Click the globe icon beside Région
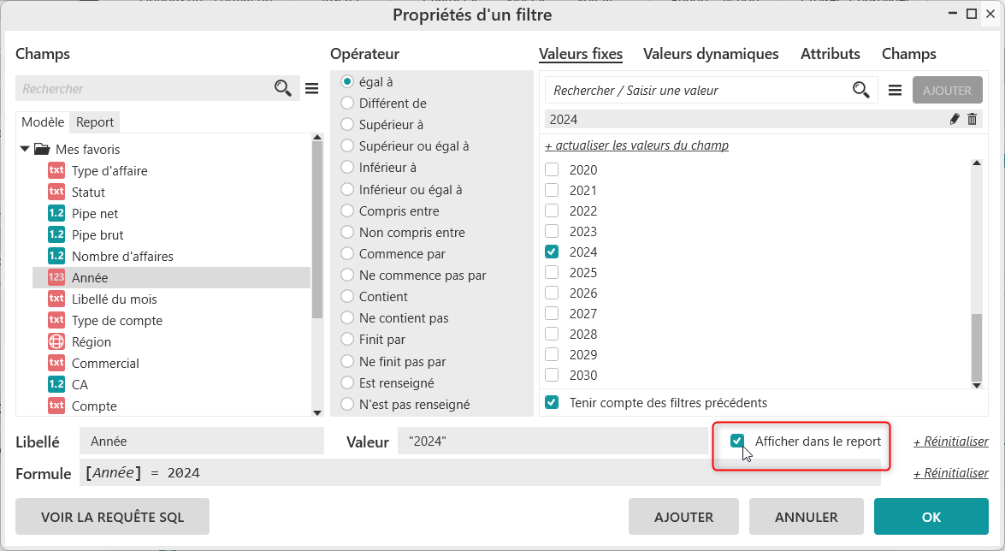 56,341
